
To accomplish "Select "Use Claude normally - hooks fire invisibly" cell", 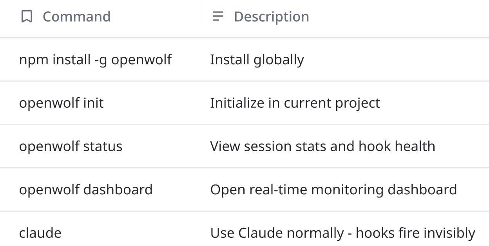I will pyautogui.click(x=342, y=233).
